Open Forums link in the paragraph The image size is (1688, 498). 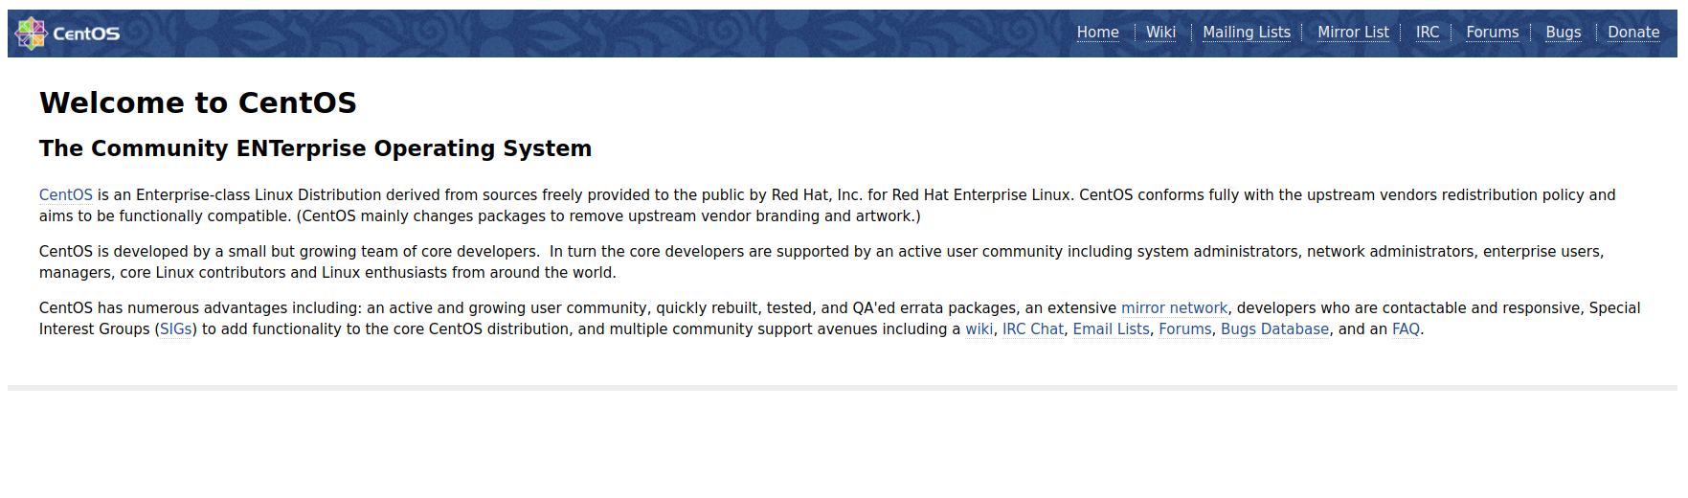[1184, 329]
